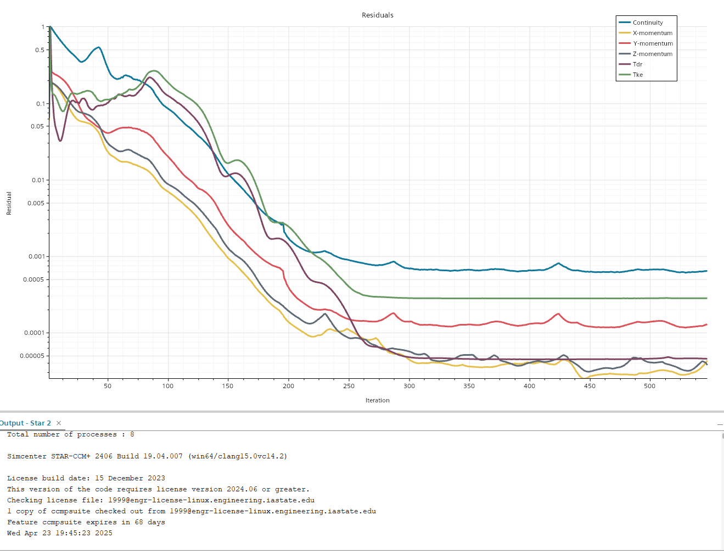Click the 'Feature ccmpsuite expires' output line
This screenshot has width=724, height=560.
click(86, 522)
